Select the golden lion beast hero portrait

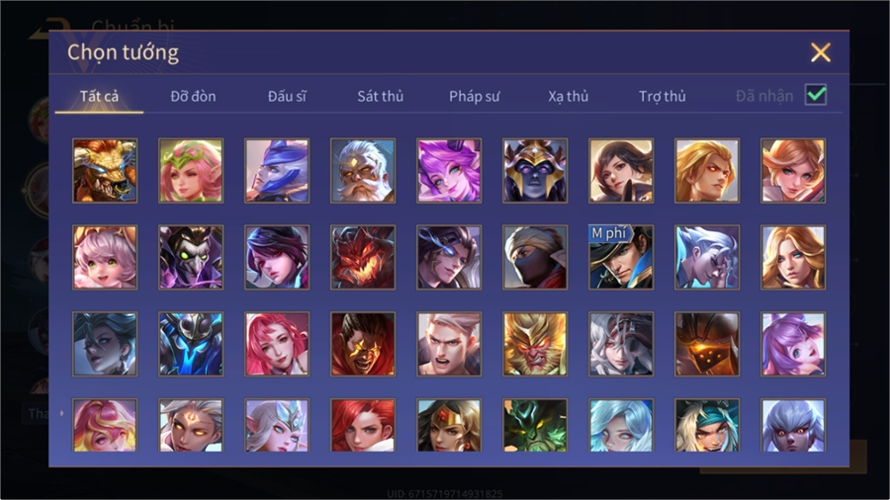pos(105,171)
